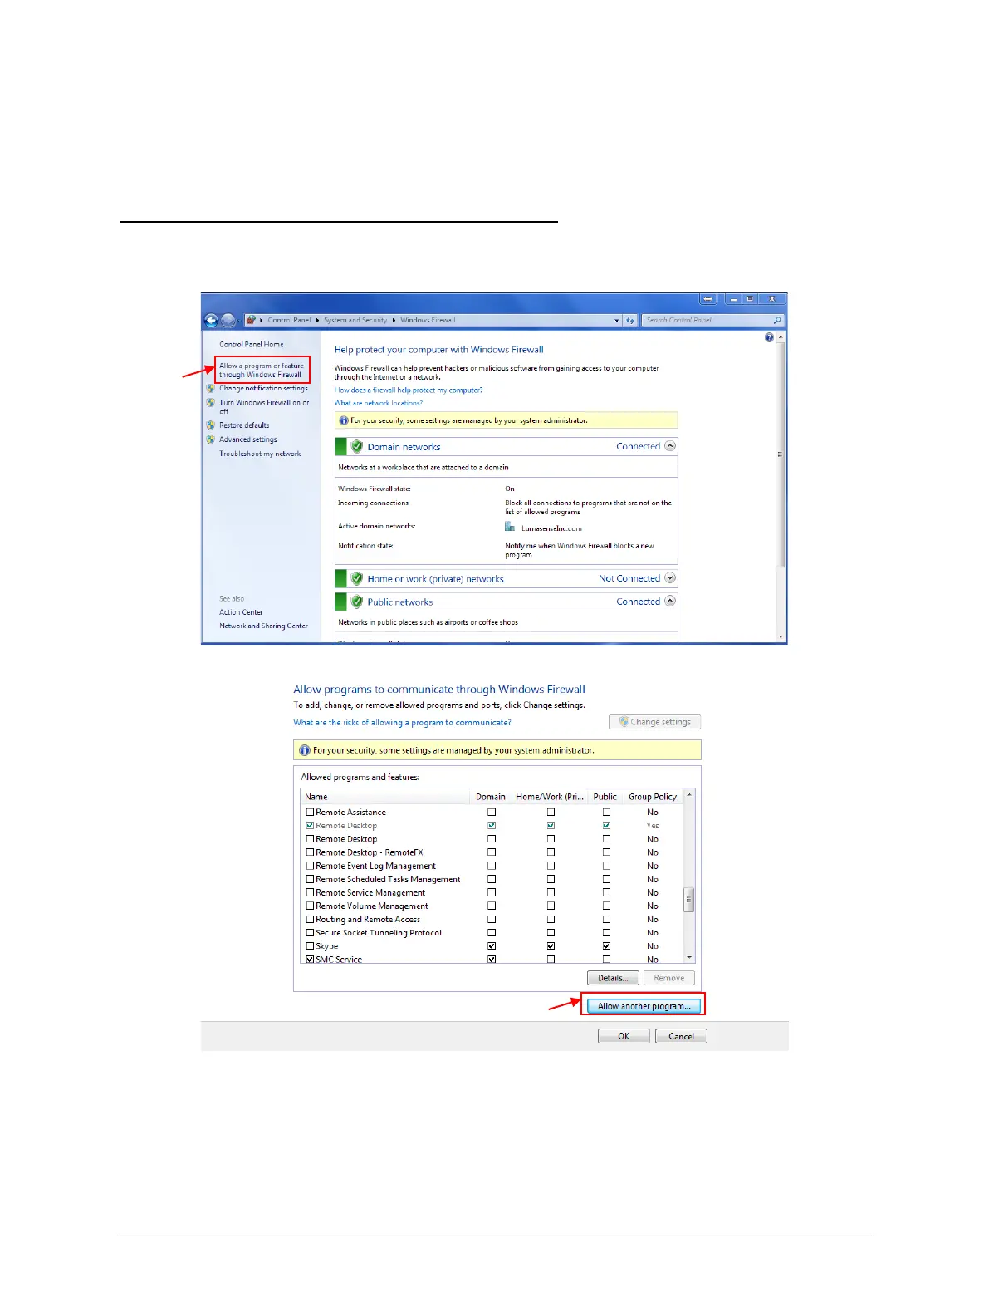
Task: Open Network and Sharing Center link
Action: tap(263, 626)
